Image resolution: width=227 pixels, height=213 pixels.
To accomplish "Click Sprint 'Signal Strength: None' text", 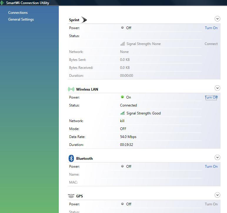I will (143, 44).
